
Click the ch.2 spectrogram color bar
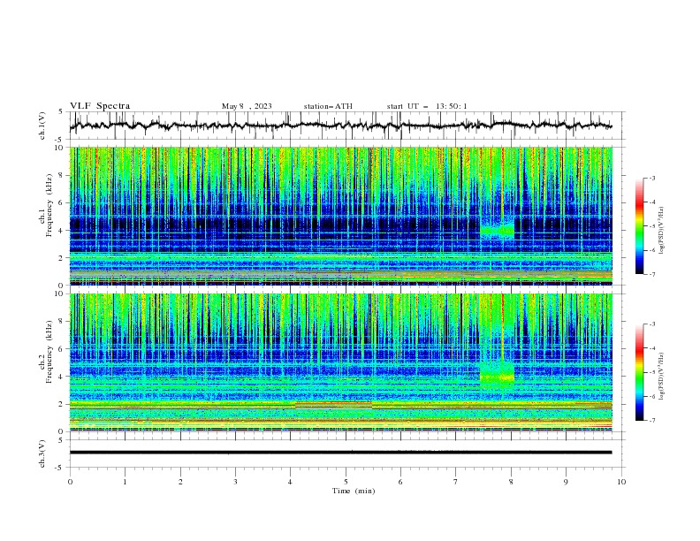640,372
